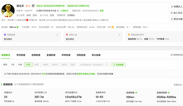Expand the 商品橱窗 chevron
183x106 pixels.
pos(129,27)
